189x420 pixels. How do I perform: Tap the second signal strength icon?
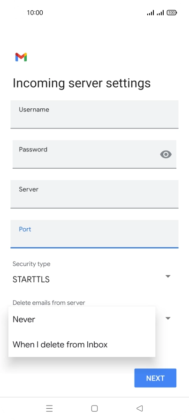tap(160, 13)
